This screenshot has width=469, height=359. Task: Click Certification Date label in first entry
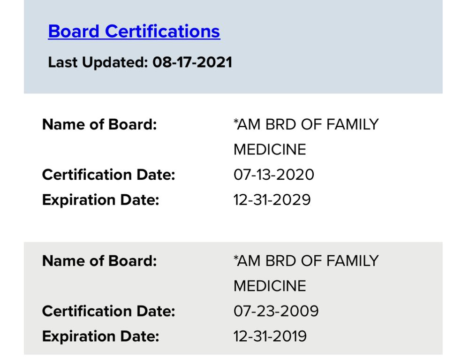tap(108, 175)
